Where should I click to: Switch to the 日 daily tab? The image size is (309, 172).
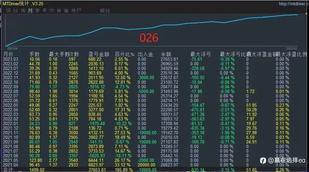[16, 11]
